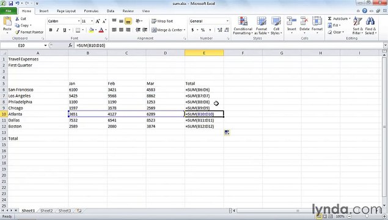Toggle Bottom Align
Screen dimensions: 388x220
pyautogui.click(x=128, y=21)
